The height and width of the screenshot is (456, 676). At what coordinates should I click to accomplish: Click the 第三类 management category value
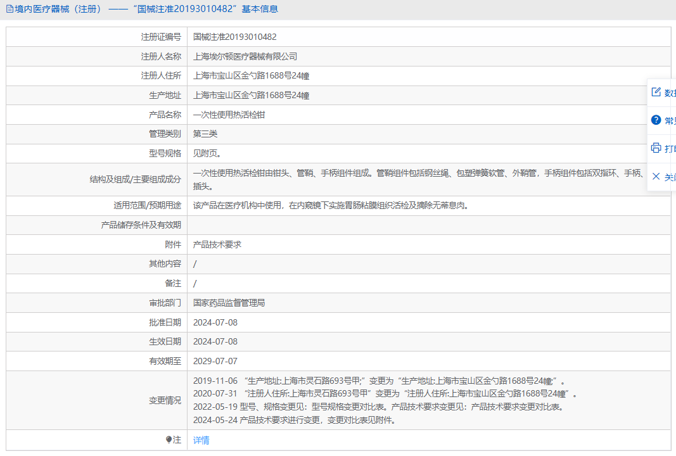click(x=205, y=134)
